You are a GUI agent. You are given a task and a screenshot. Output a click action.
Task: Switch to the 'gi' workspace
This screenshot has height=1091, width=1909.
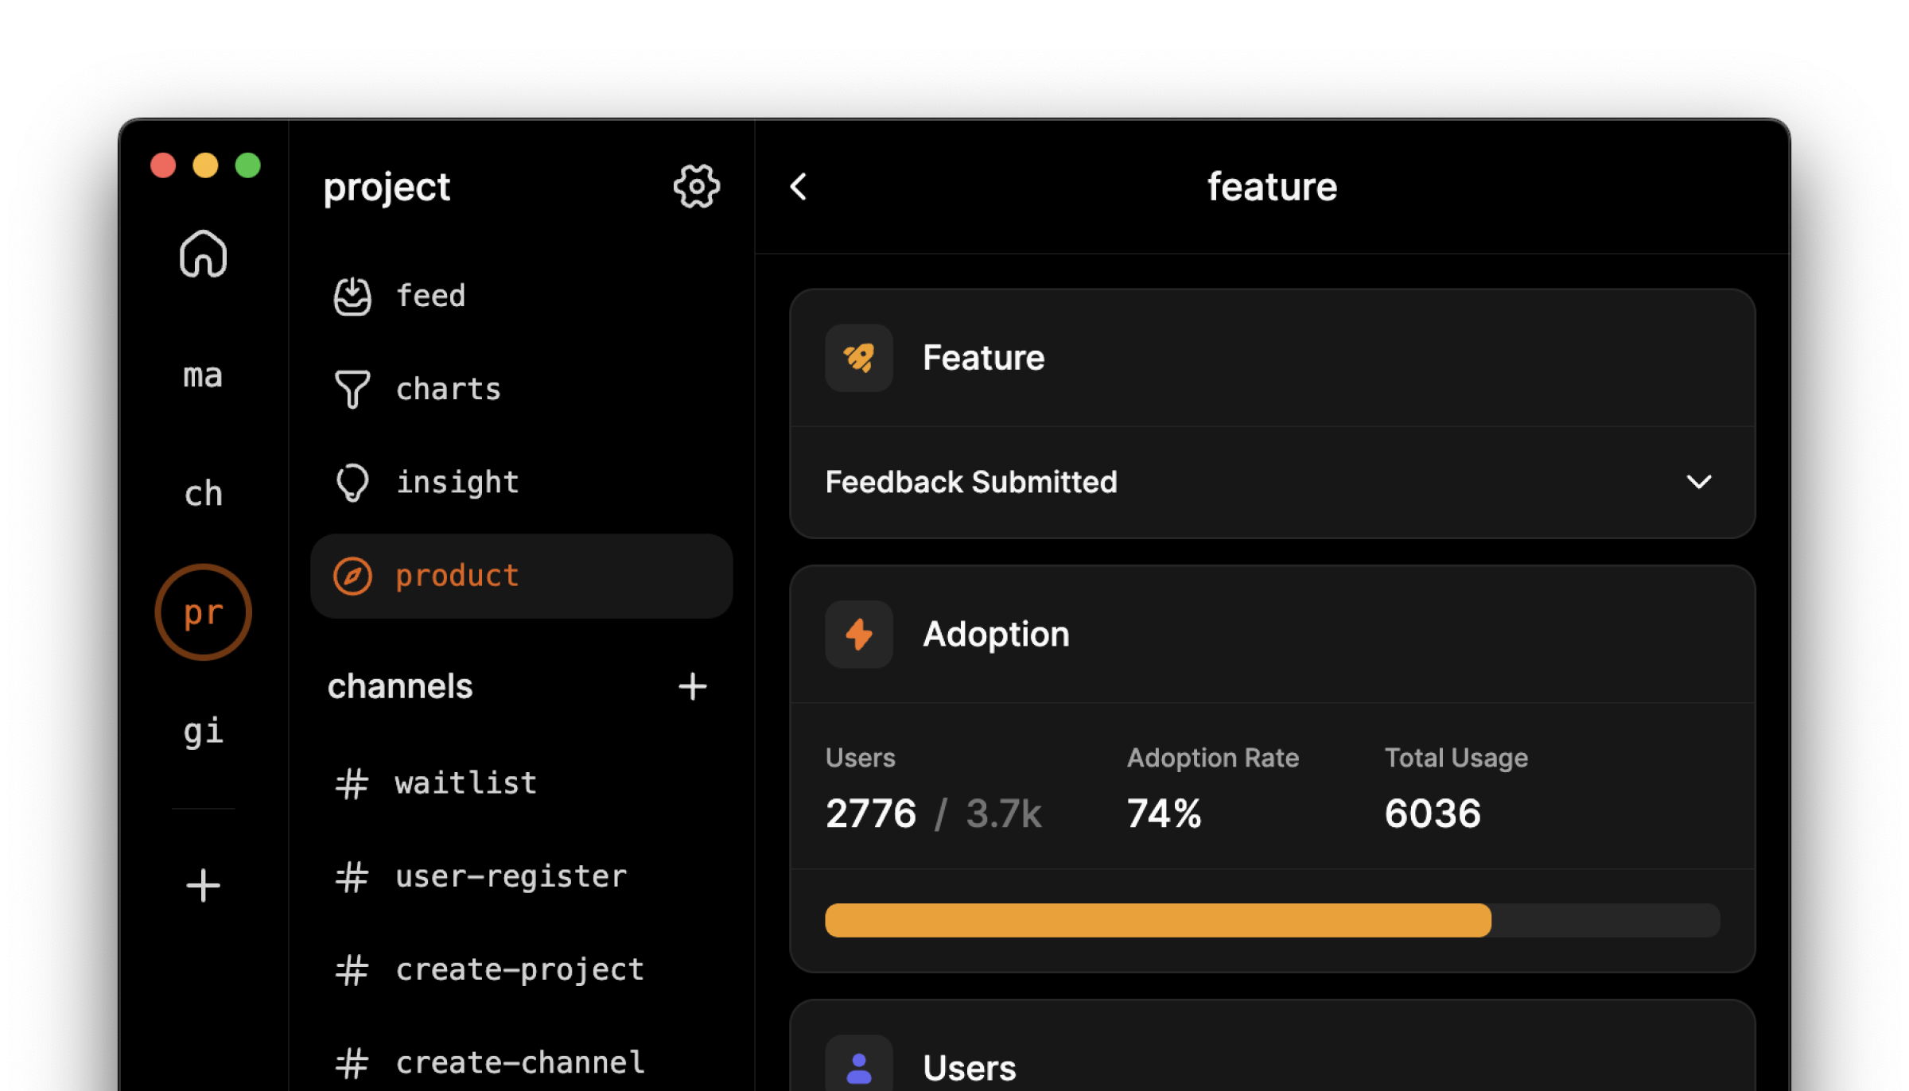pos(201,731)
